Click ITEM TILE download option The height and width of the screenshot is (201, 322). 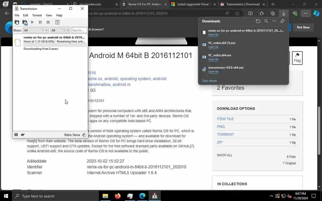click(225, 119)
